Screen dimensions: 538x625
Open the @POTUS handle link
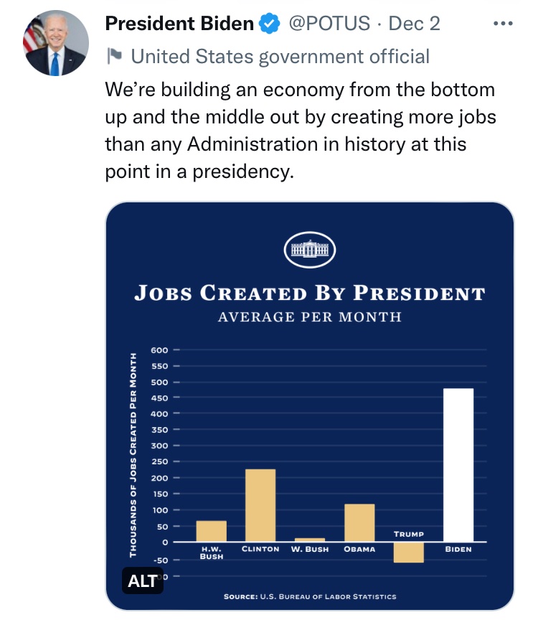[x=329, y=24]
